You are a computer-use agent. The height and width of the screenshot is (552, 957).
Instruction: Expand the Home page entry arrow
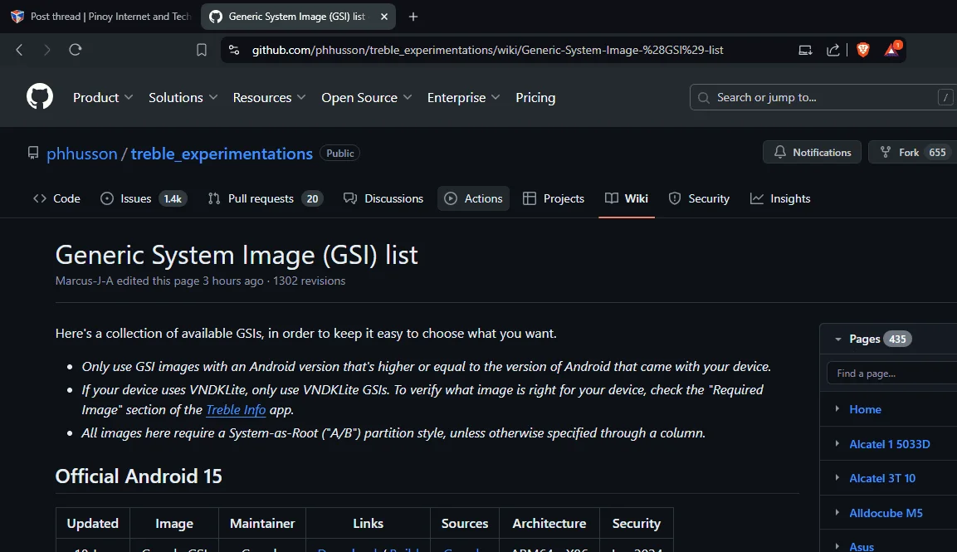837,408
